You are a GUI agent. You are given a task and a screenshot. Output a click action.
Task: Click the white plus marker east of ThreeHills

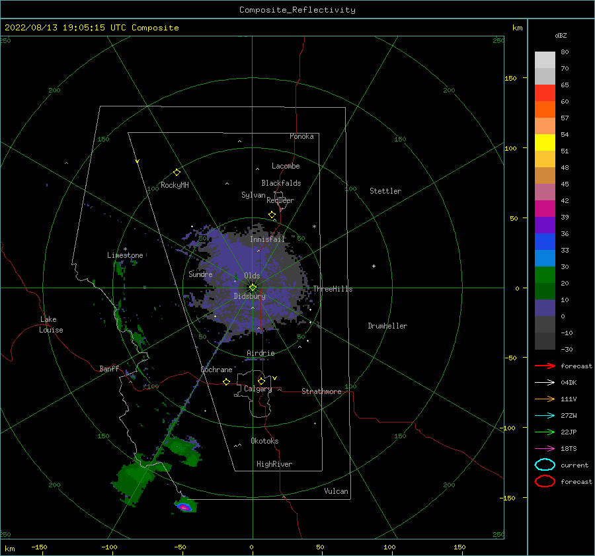click(374, 266)
